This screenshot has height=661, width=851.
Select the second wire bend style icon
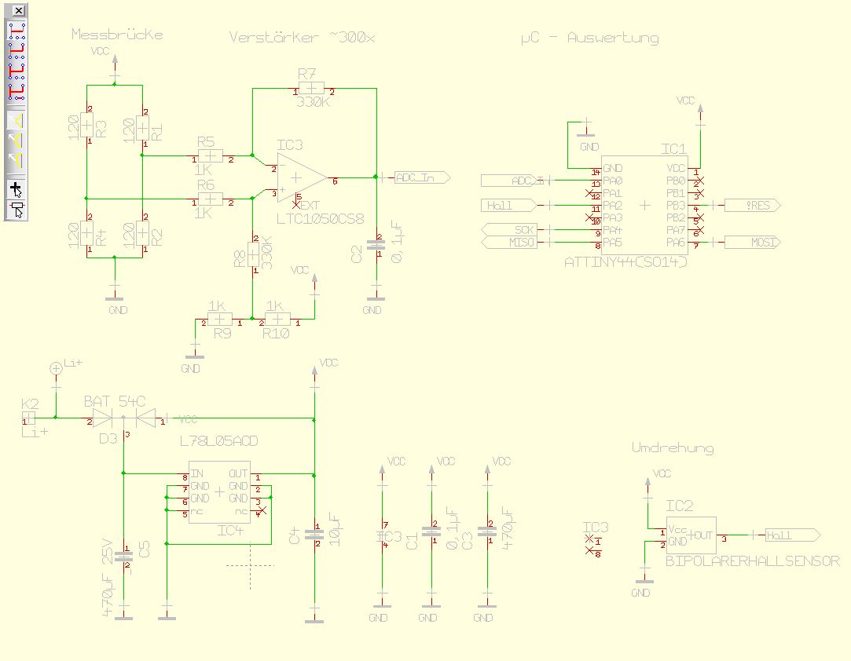pos(17,49)
